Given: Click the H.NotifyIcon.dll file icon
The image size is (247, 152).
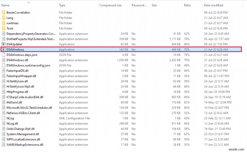Looking at the screenshot, I should point(3,81).
